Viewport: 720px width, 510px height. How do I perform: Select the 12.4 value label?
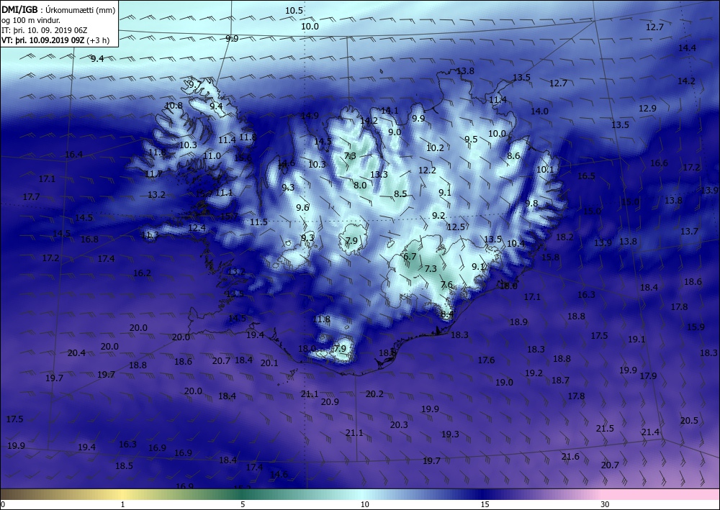(197, 227)
